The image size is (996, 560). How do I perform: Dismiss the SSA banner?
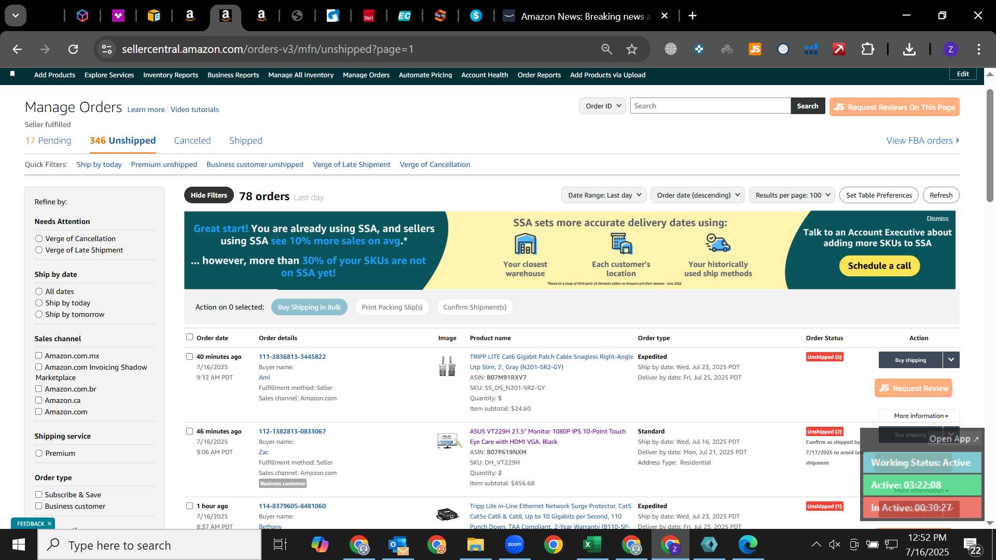point(937,219)
